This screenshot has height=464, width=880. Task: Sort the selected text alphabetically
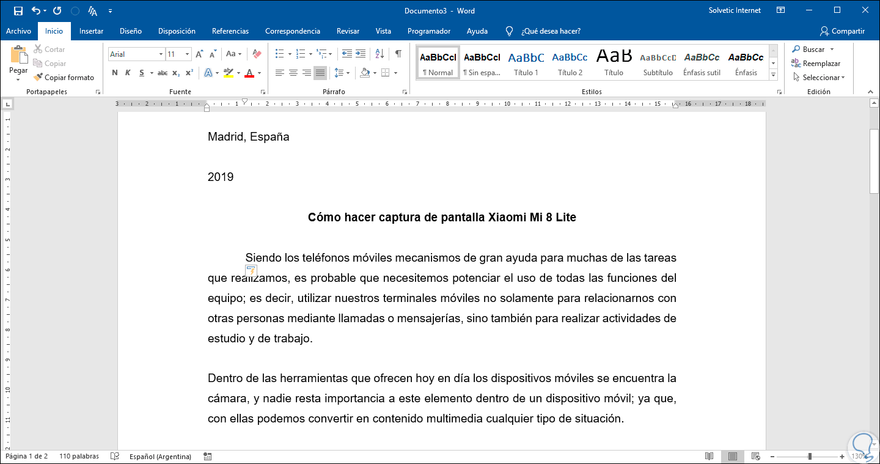[x=379, y=54]
